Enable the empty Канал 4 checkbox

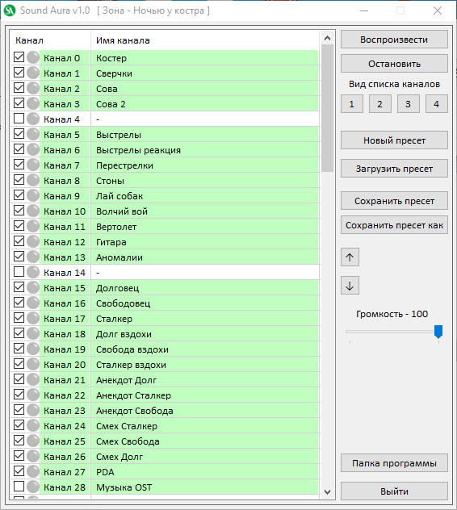tap(19, 119)
